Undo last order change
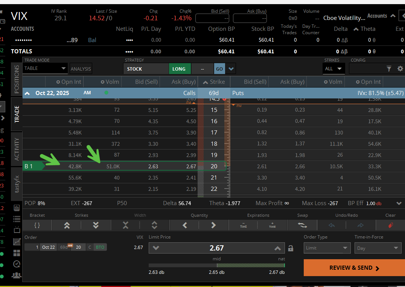This screenshot has height=287, width=405. (332, 225)
